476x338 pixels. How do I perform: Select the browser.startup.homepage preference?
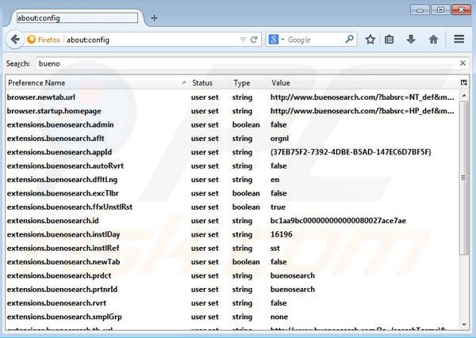pyautogui.click(x=232, y=111)
